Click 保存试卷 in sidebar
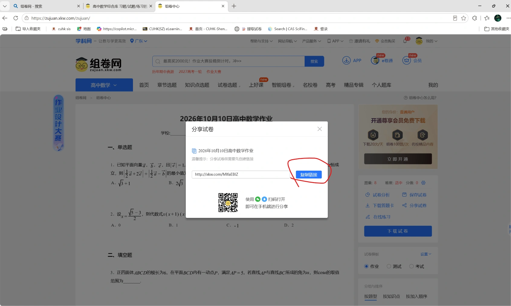511x306 pixels. 414,195
